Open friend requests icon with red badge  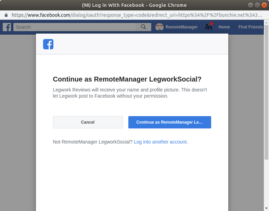click(208, 27)
